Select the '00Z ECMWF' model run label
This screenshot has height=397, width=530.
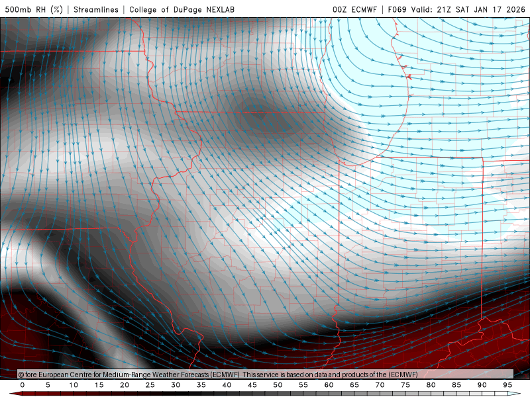354,9
